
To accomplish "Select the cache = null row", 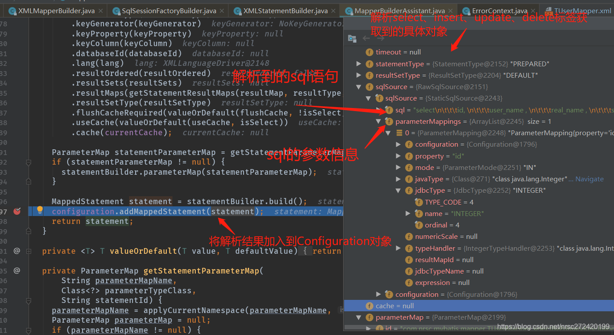I will click(x=479, y=306).
